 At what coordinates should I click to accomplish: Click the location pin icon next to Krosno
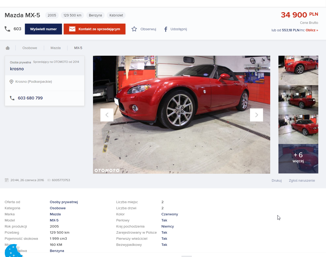[x=11, y=82]
